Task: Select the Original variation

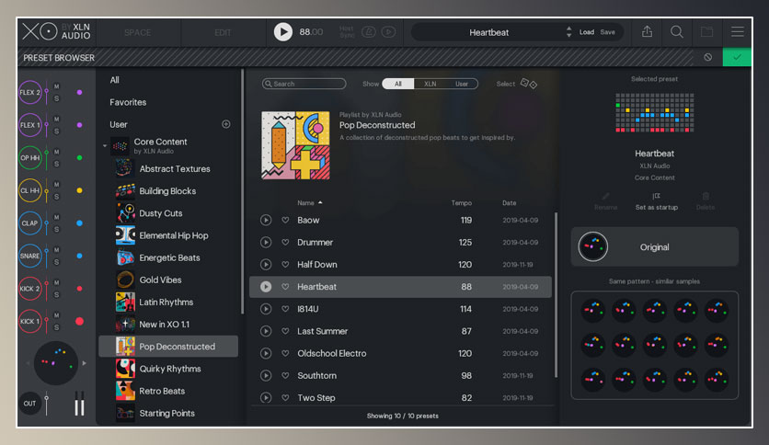Action: coord(654,246)
